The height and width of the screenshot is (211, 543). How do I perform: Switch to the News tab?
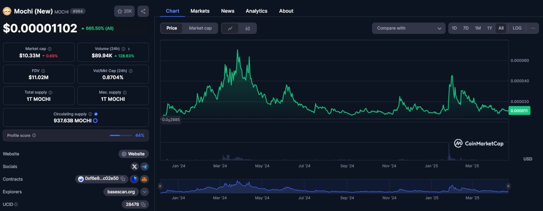228,11
